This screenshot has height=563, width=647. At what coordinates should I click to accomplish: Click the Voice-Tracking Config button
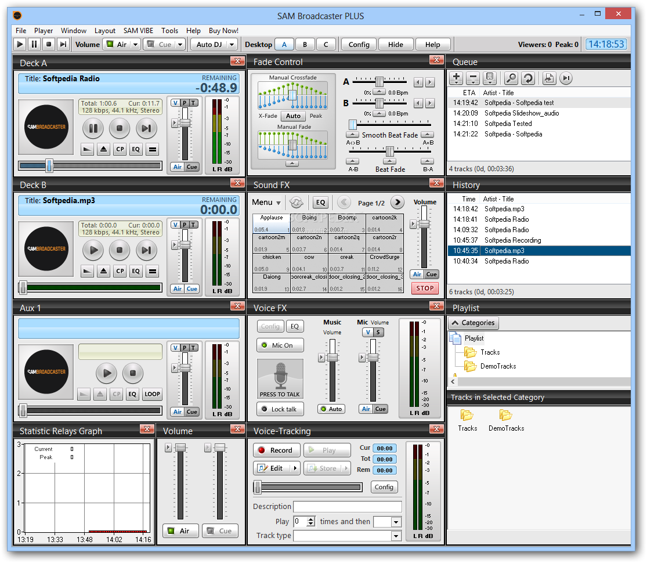pos(384,487)
